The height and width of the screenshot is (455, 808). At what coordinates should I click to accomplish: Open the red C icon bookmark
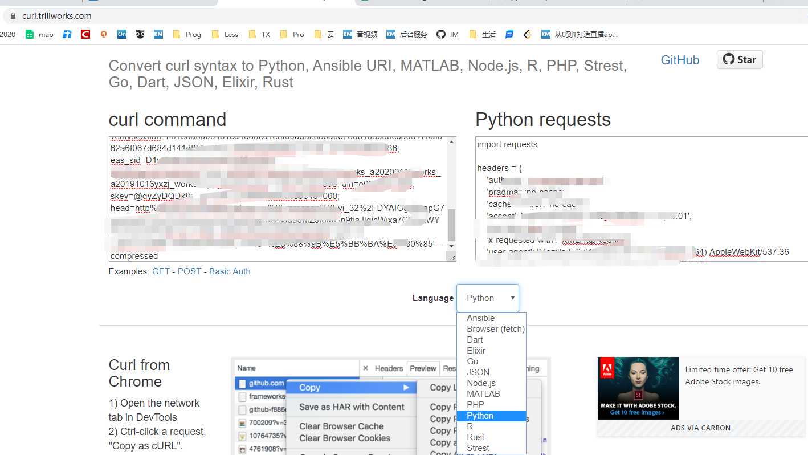point(85,34)
